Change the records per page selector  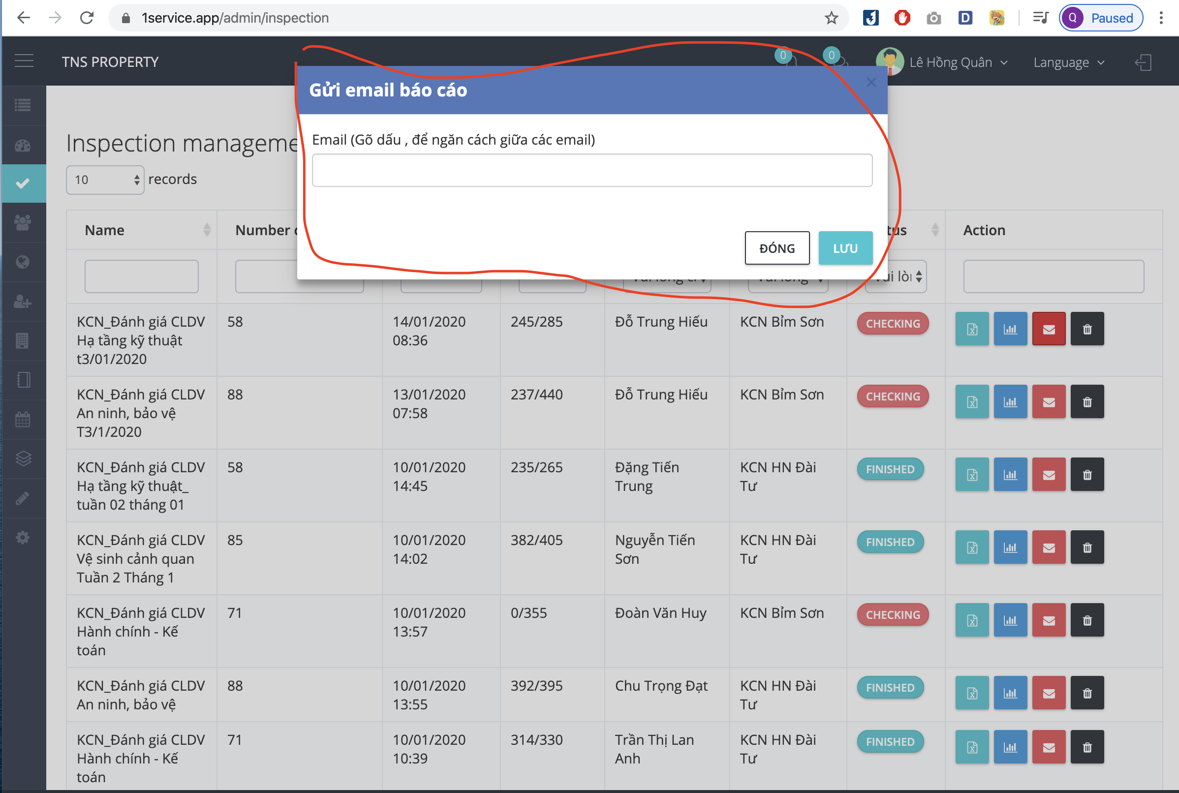105,180
